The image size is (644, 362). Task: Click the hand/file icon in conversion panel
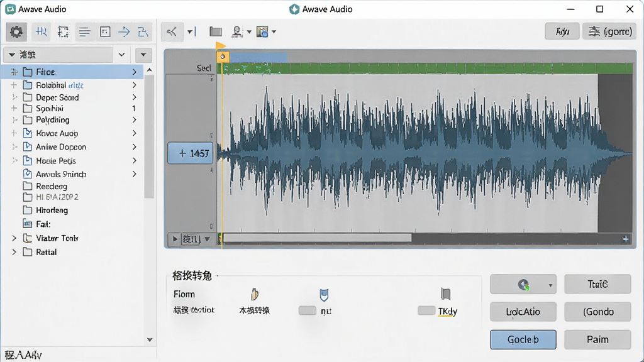tap(255, 294)
